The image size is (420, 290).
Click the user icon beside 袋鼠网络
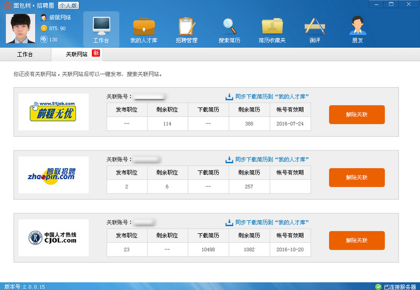click(44, 17)
